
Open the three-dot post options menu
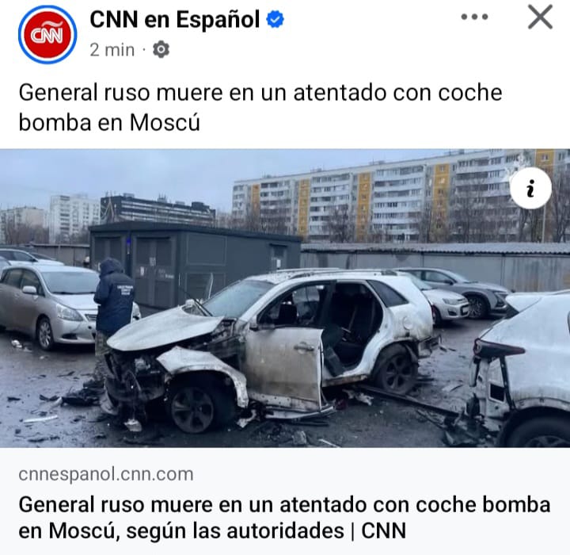[474, 17]
